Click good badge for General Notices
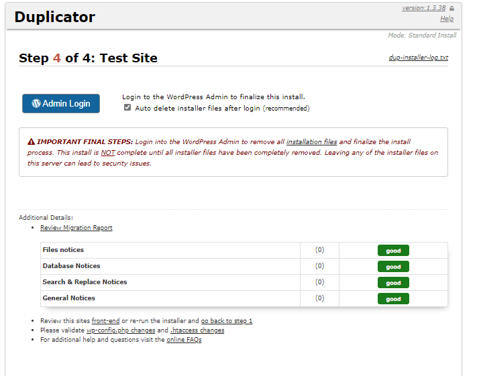The height and width of the screenshot is (376, 477). pyautogui.click(x=393, y=299)
